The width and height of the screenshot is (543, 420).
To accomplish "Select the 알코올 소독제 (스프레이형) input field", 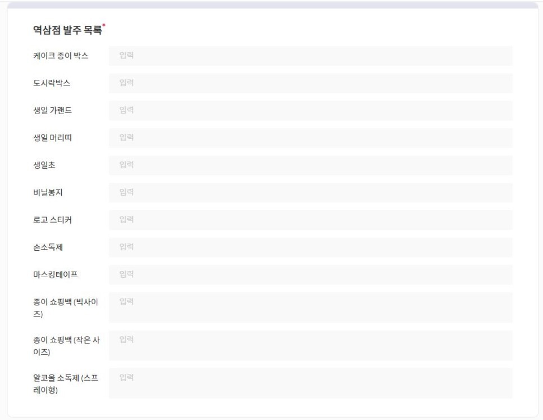I will (x=311, y=383).
